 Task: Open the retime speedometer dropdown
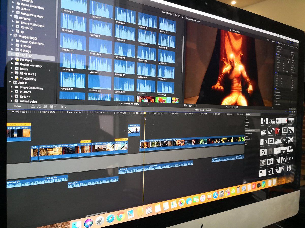coord(195,106)
